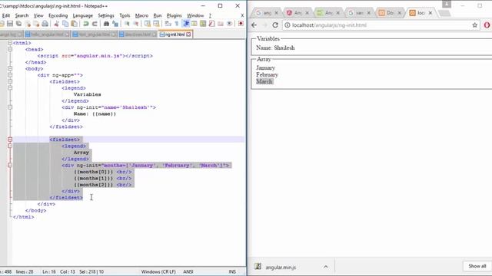Click the red Record Macro icon
This screenshot has height=276, width=492.
pyautogui.click(x=241, y=24)
